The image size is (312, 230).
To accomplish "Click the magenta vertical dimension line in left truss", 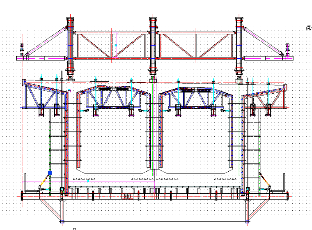I will pyautogui.click(x=116, y=45).
